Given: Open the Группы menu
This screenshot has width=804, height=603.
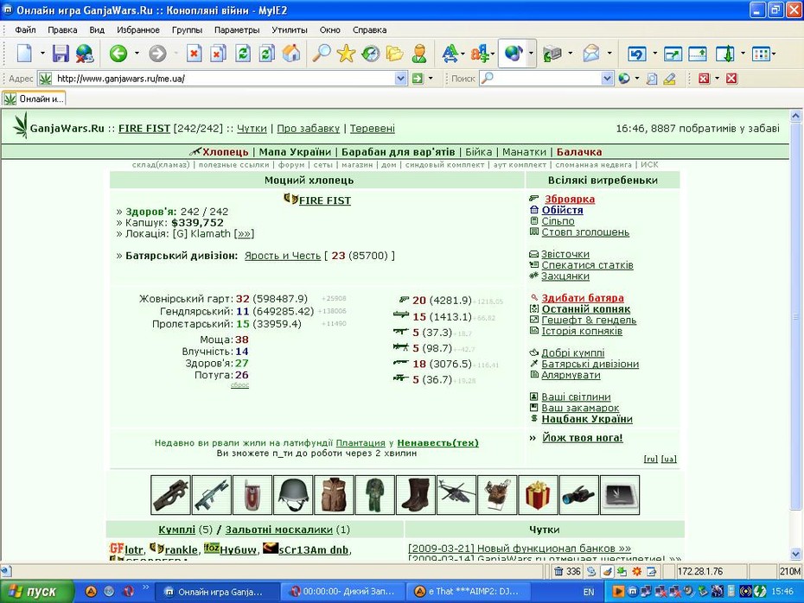Looking at the screenshot, I should (x=187, y=29).
